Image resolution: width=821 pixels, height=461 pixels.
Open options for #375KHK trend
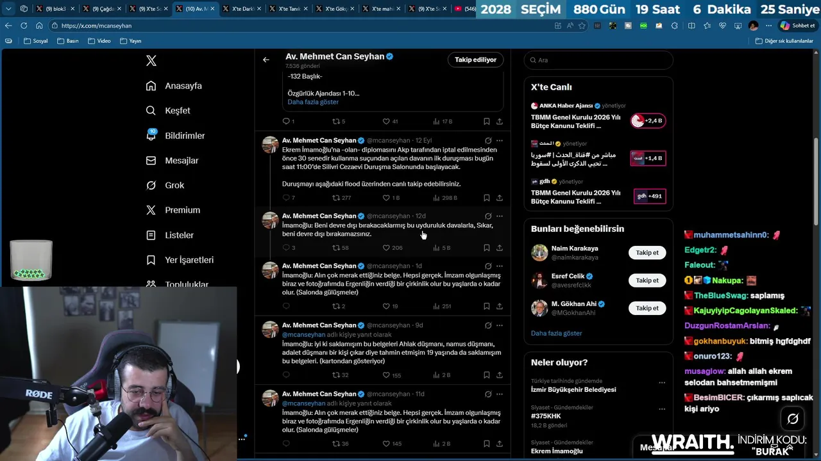[x=662, y=409]
